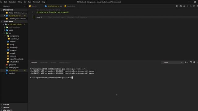198x111 pixels.
Task: Open previous file revision via GitLens icon
Action: coord(184,6)
